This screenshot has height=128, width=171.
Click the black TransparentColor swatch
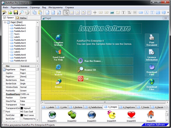tap(21, 108)
